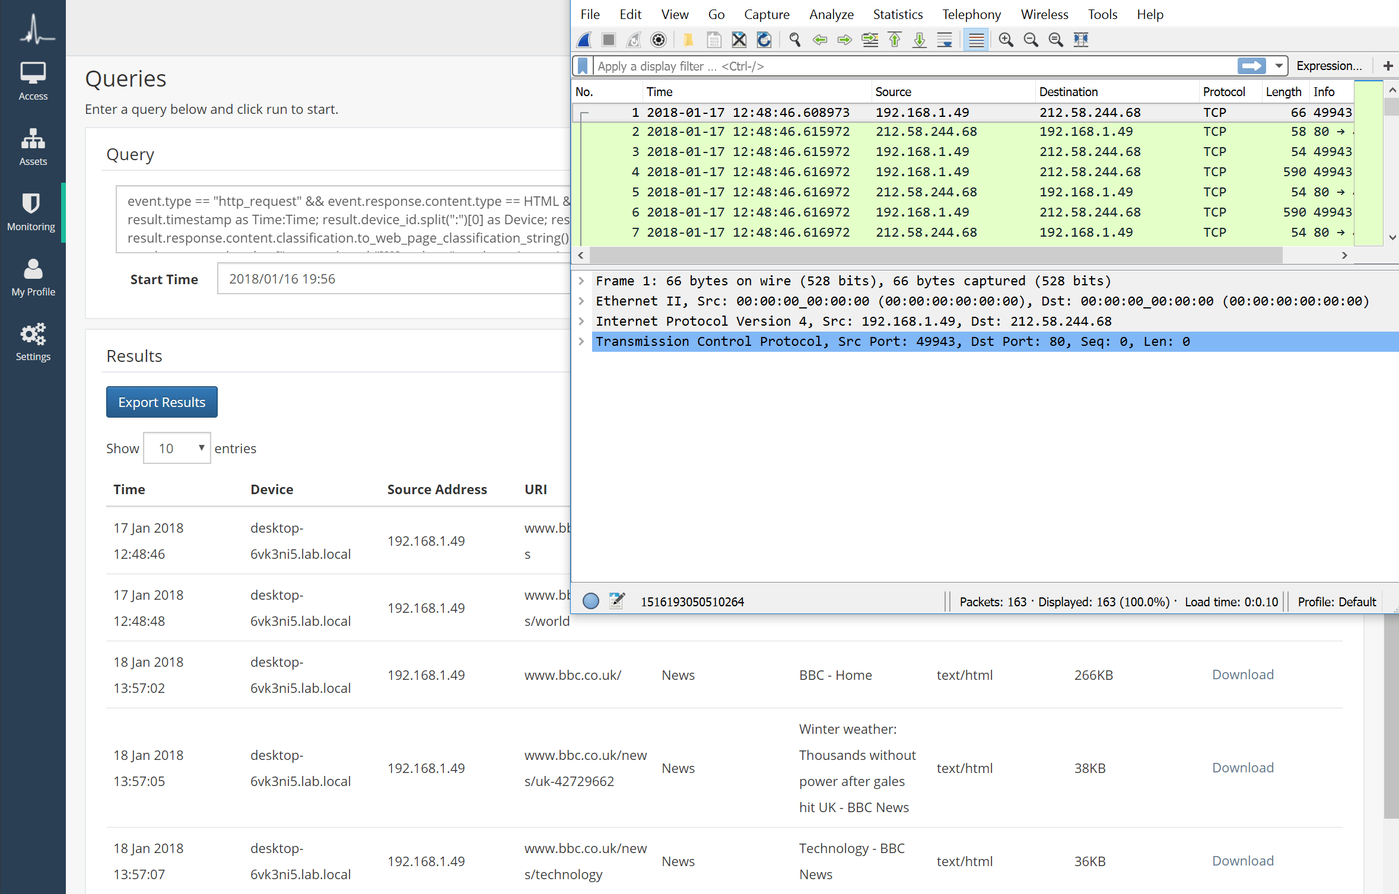Go to the first packet arrow icon
Screen dimensions: 1399x894
(x=895, y=40)
